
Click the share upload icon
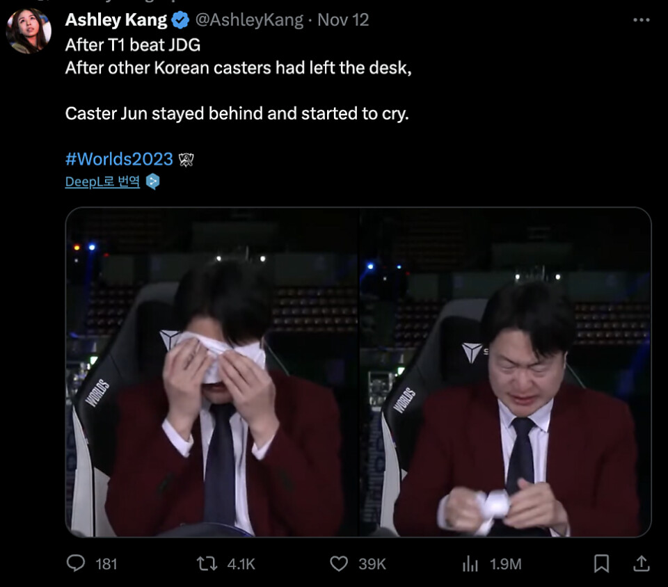click(642, 563)
